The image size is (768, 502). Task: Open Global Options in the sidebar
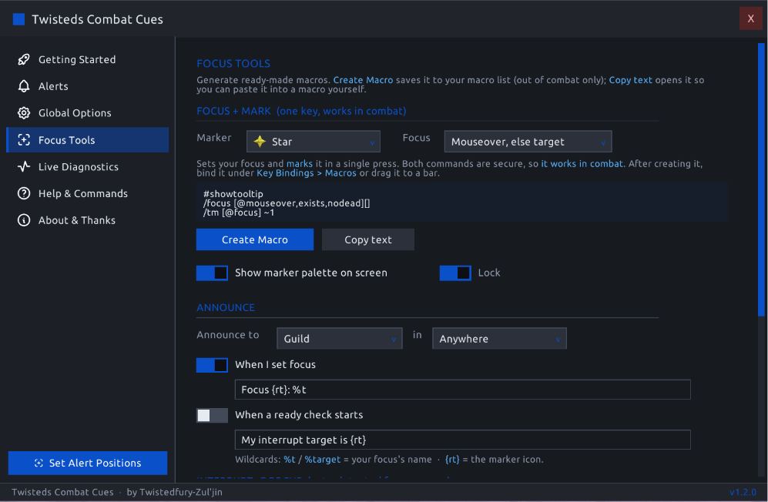tap(88, 113)
